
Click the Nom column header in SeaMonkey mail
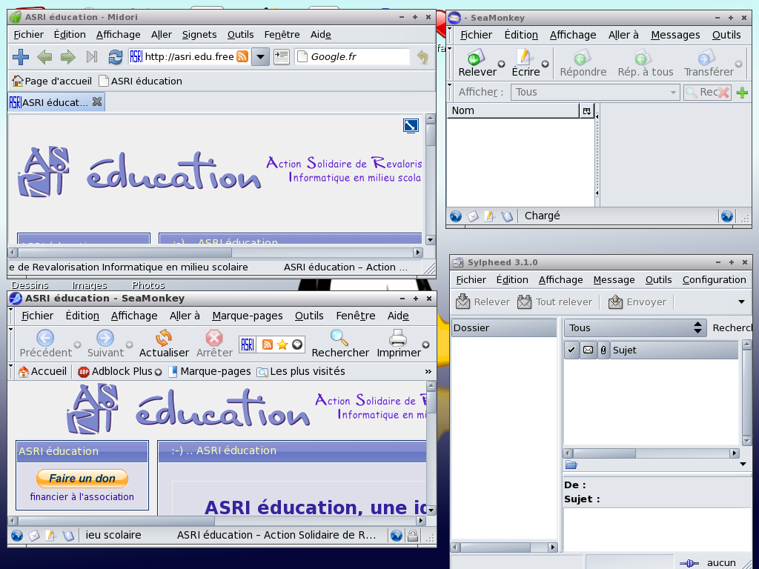513,111
